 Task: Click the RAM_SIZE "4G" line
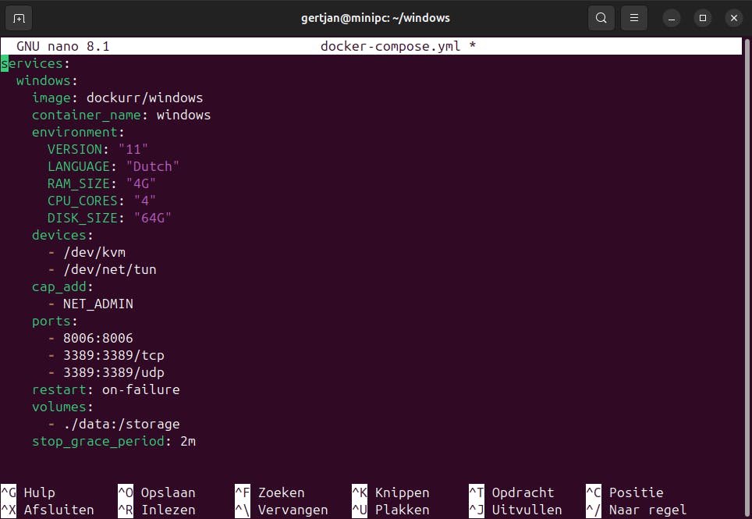pyautogui.click(x=101, y=183)
